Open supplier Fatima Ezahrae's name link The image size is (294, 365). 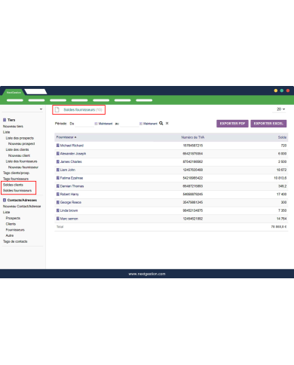point(72,178)
